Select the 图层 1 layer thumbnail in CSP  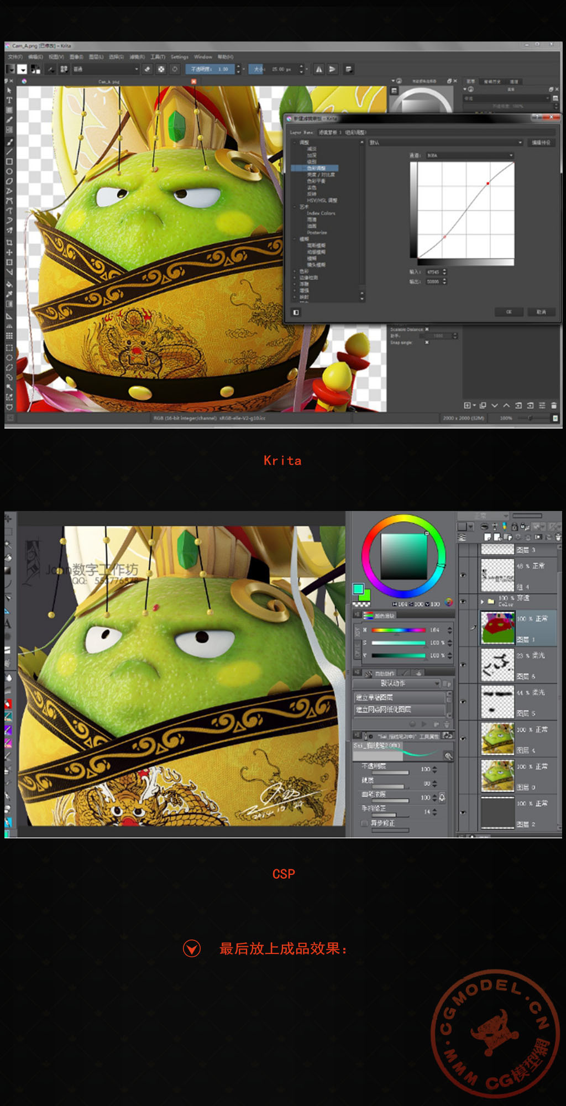click(x=497, y=628)
